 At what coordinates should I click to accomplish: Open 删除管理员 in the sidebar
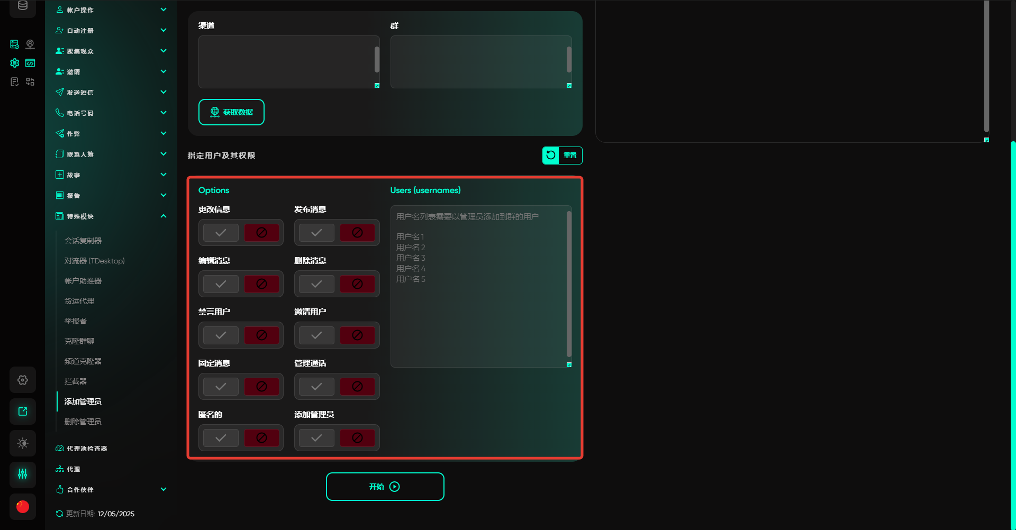(83, 422)
